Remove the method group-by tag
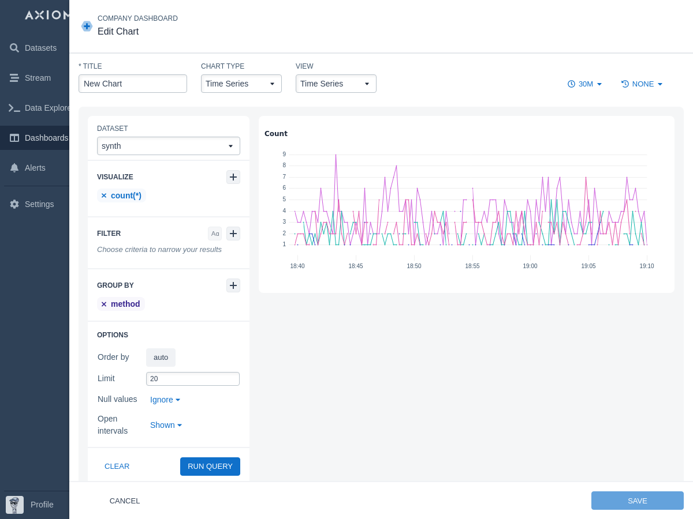 click(x=104, y=304)
